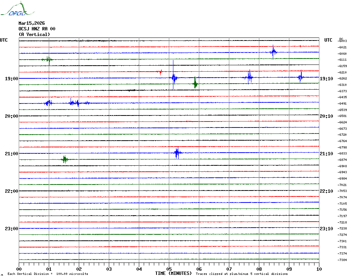Screen dimensions: 349x279
Task: Click the blue seismic burst on the 21:00 trace
Action: pyautogui.click(x=177, y=153)
